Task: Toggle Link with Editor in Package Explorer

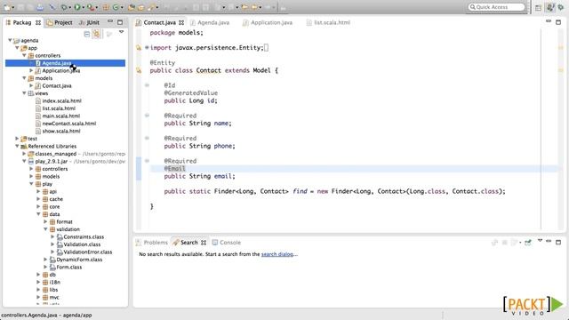Action: [x=97, y=34]
